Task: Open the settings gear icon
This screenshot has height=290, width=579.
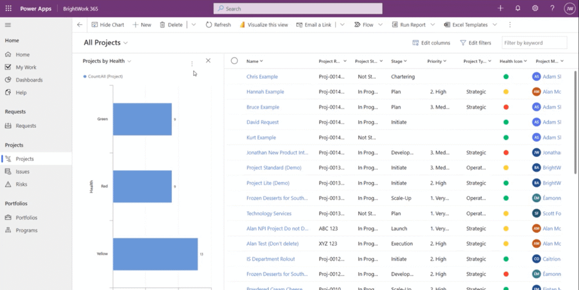Action: click(x=535, y=8)
